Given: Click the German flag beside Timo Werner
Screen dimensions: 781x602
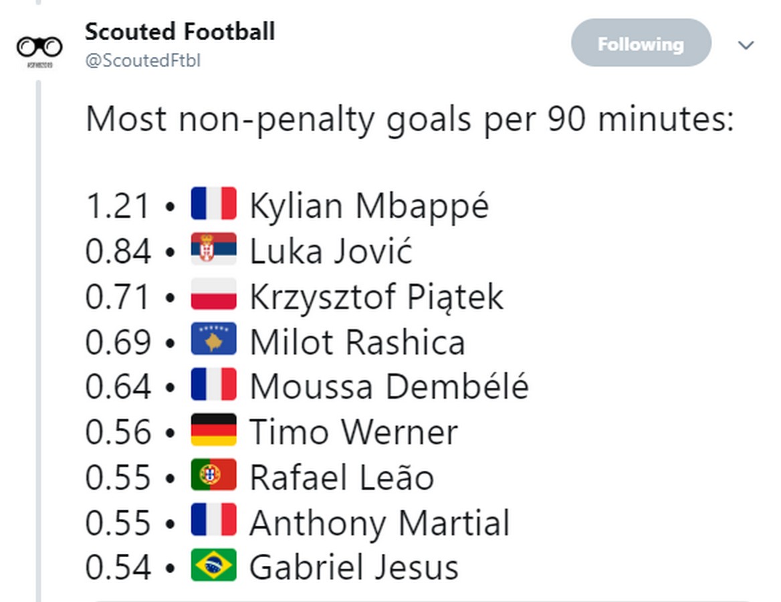Looking at the screenshot, I should pos(213,430).
